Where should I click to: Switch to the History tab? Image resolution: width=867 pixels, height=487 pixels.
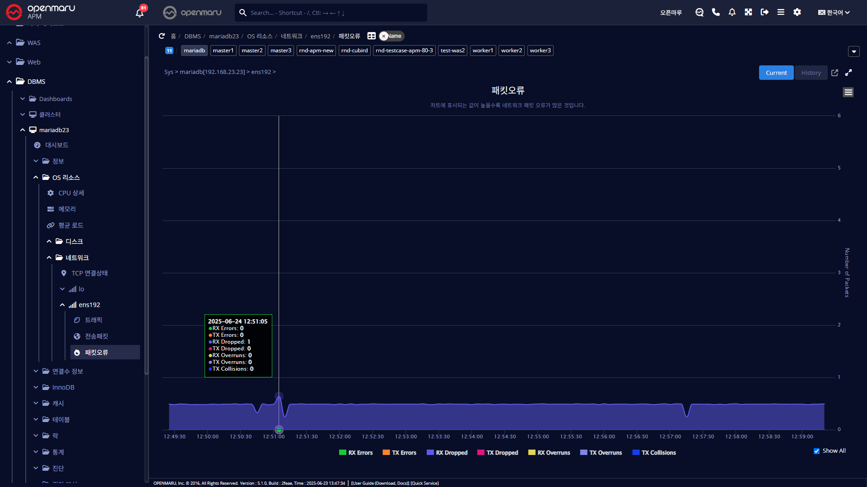point(811,73)
